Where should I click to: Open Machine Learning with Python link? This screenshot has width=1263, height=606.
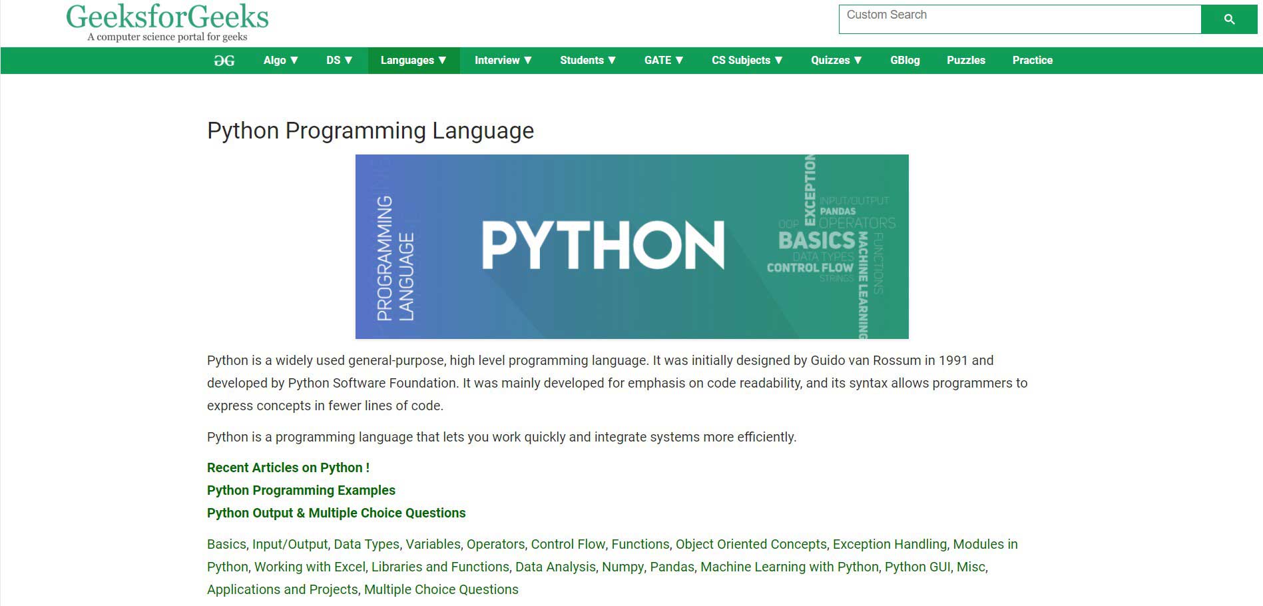coord(789,567)
